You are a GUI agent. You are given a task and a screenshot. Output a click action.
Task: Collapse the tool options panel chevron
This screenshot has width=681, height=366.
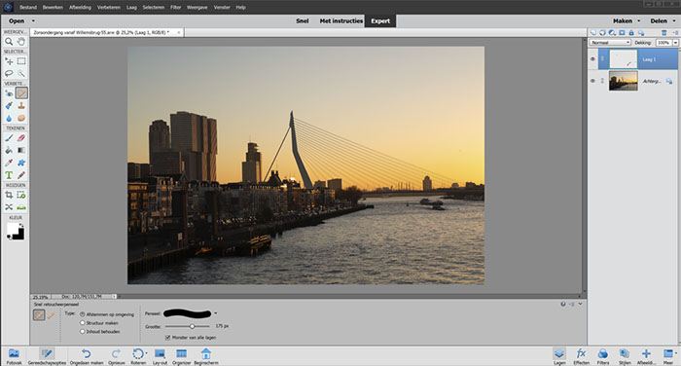pyautogui.click(x=580, y=304)
